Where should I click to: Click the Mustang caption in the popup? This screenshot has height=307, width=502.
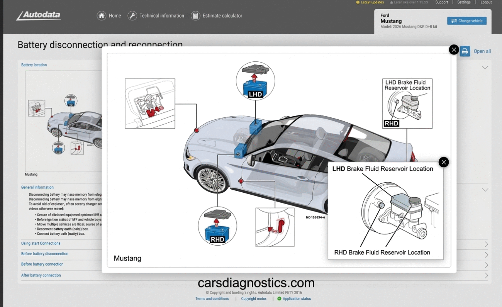[127, 258]
